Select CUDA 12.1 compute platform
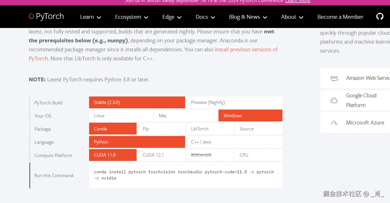Viewport: 390px width, 203px height. (161, 155)
